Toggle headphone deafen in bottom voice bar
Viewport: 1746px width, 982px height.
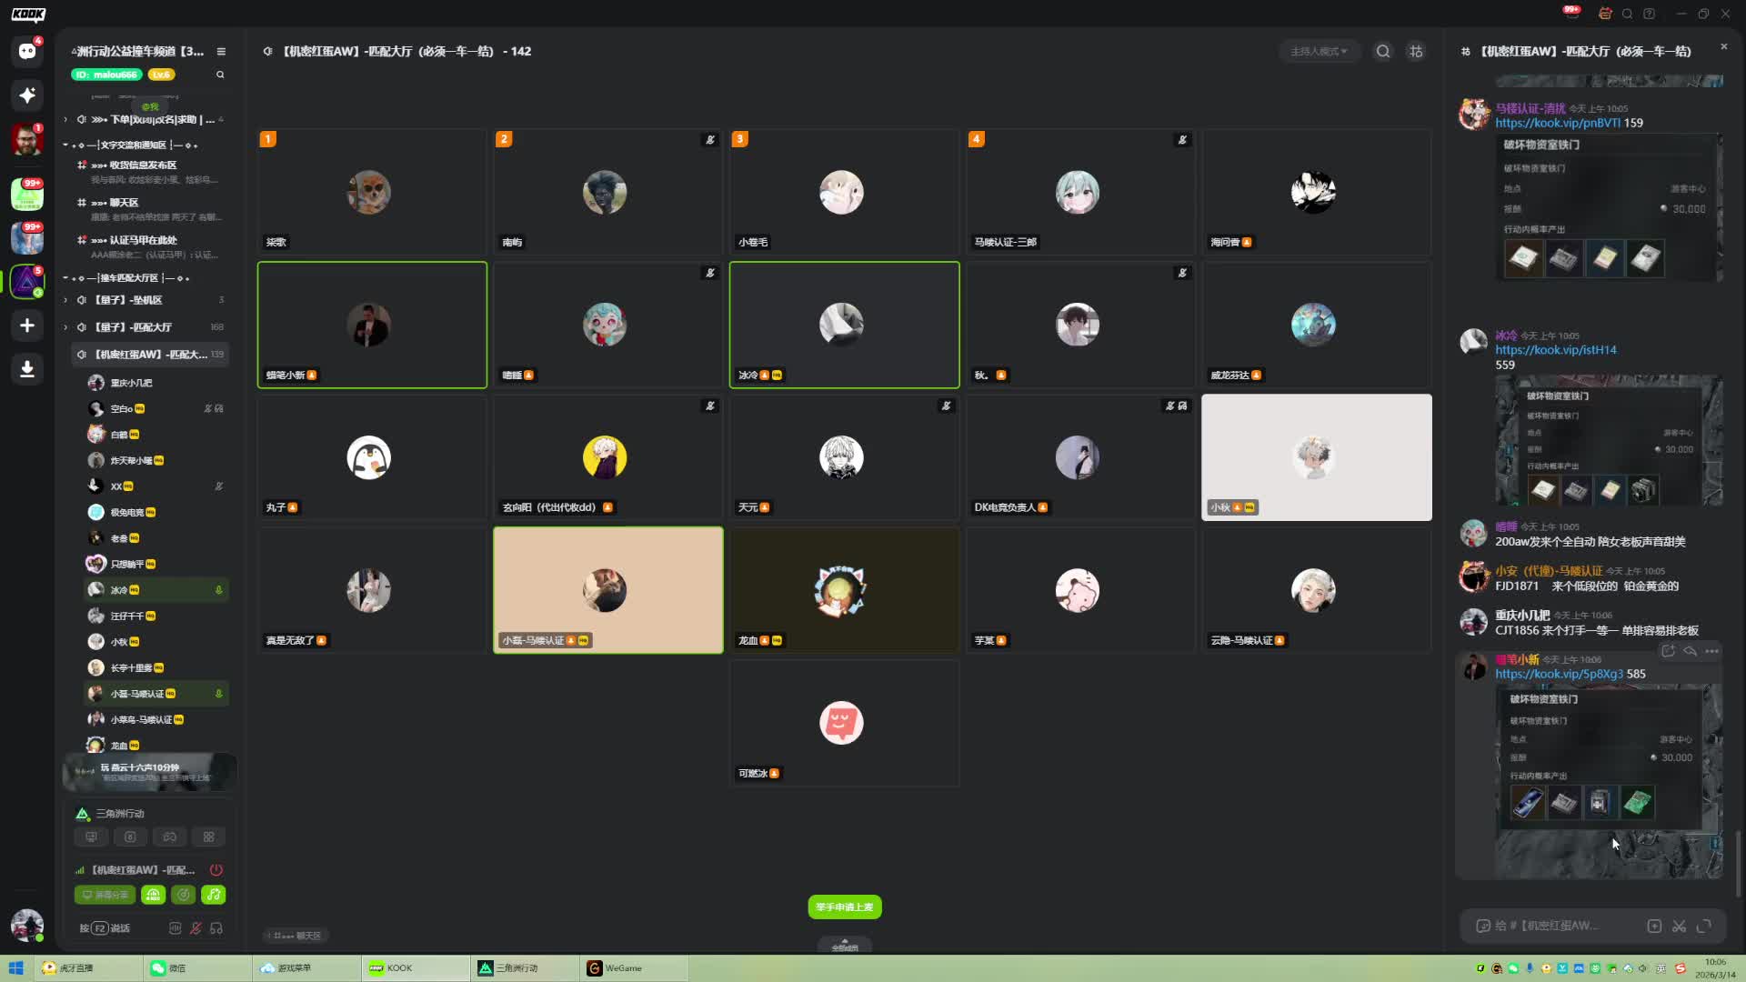(216, 928)
